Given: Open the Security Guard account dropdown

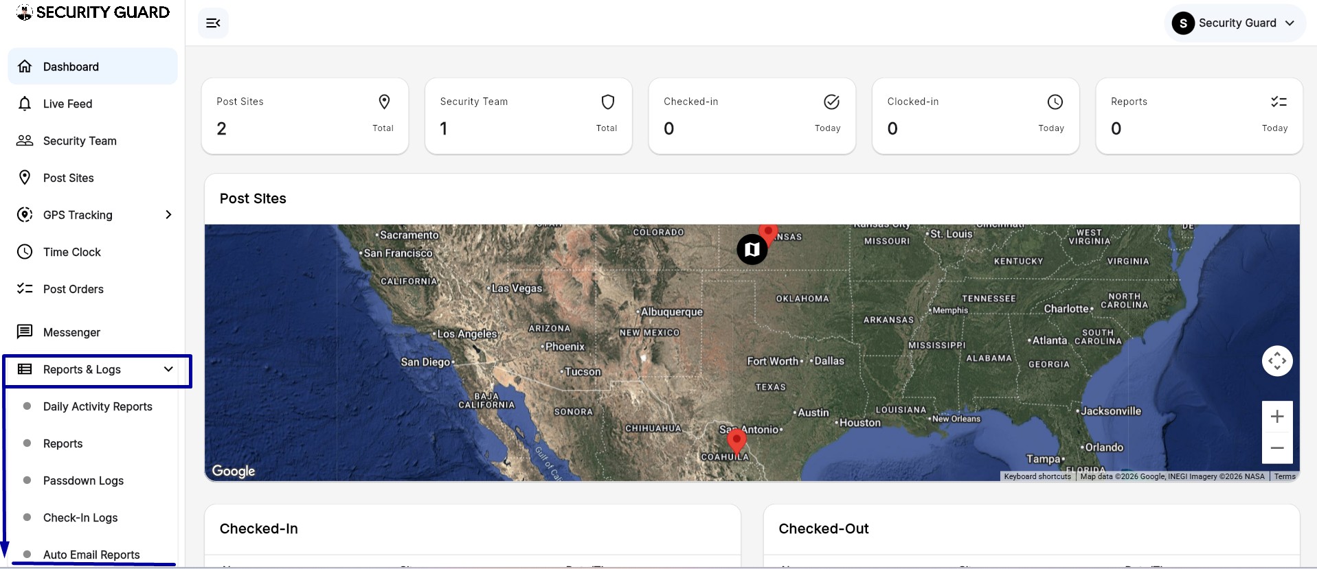Looking at the screenshot, I should (x=1235, y=23).
